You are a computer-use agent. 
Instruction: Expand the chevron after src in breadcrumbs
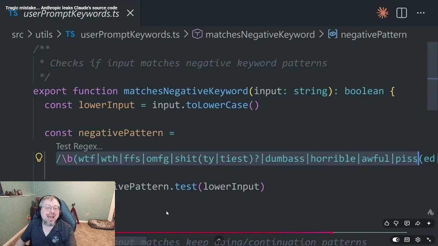point(29,35)
